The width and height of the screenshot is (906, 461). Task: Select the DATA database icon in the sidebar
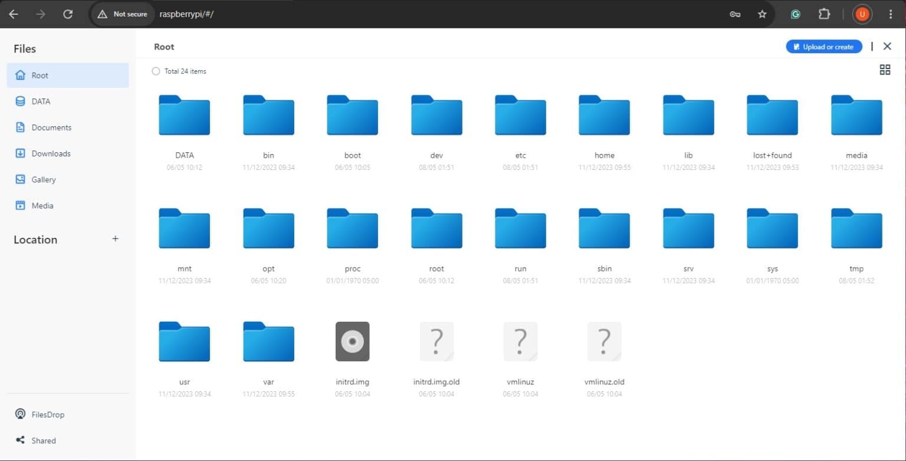(x=20, y=101)
